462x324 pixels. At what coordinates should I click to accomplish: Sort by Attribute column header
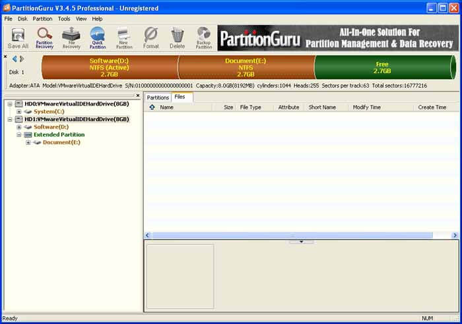[x=289, y=107]
